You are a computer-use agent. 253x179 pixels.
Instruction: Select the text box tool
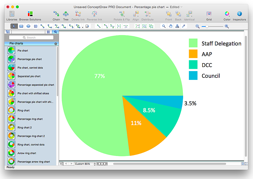coord(36,26)
